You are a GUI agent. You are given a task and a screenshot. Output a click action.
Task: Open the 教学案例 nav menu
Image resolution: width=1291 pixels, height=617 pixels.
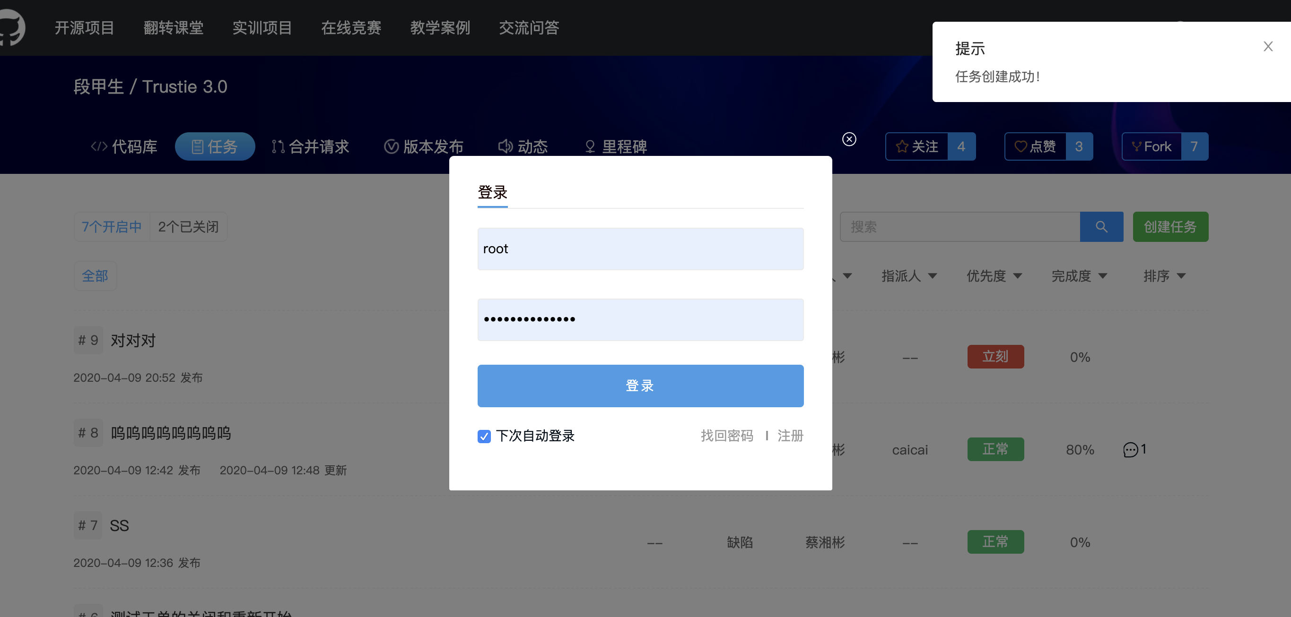(x=440, y=27)
